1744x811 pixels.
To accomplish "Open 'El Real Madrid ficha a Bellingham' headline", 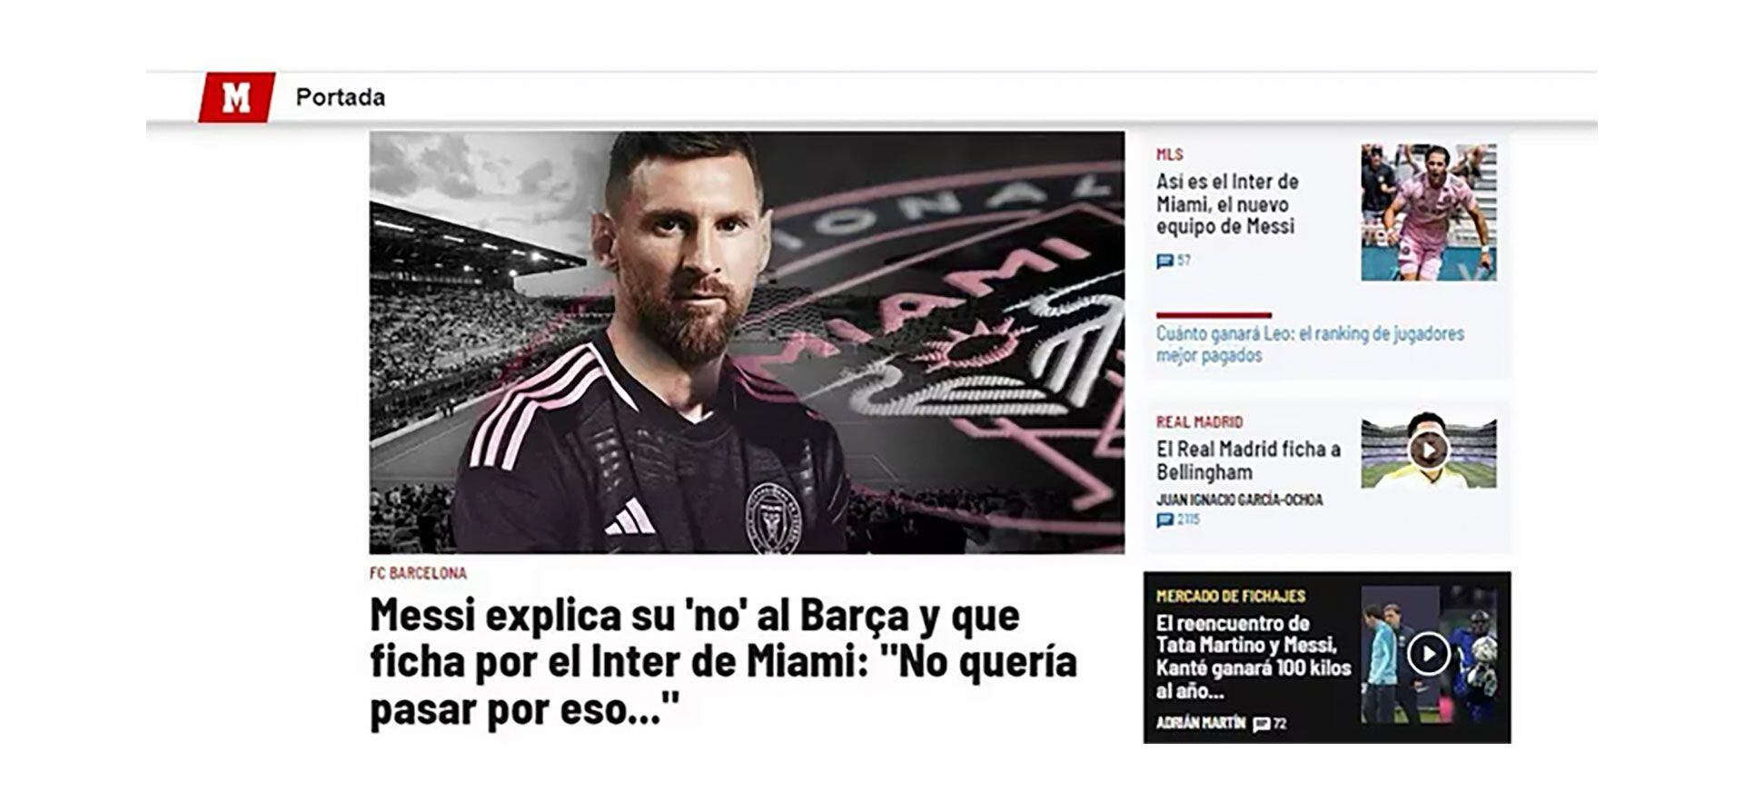I will tap(1248, 460).
